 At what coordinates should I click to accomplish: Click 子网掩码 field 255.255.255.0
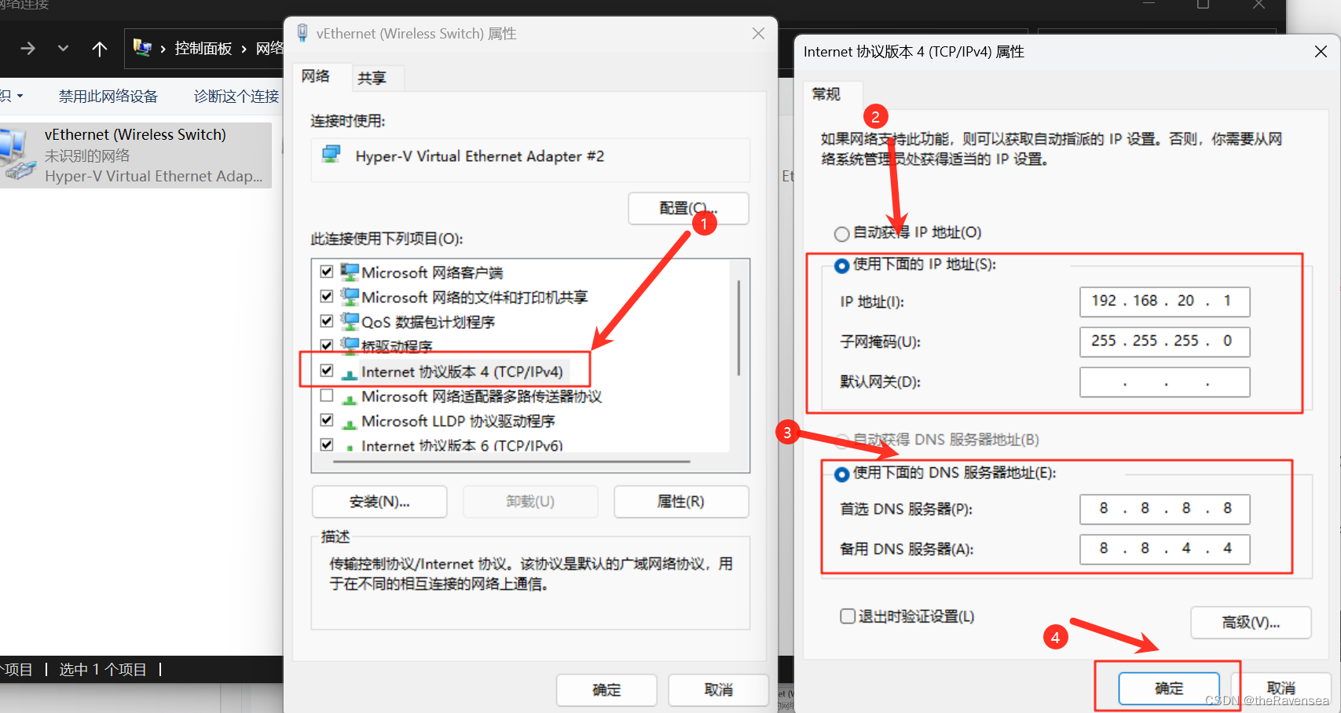point(1164,341)
